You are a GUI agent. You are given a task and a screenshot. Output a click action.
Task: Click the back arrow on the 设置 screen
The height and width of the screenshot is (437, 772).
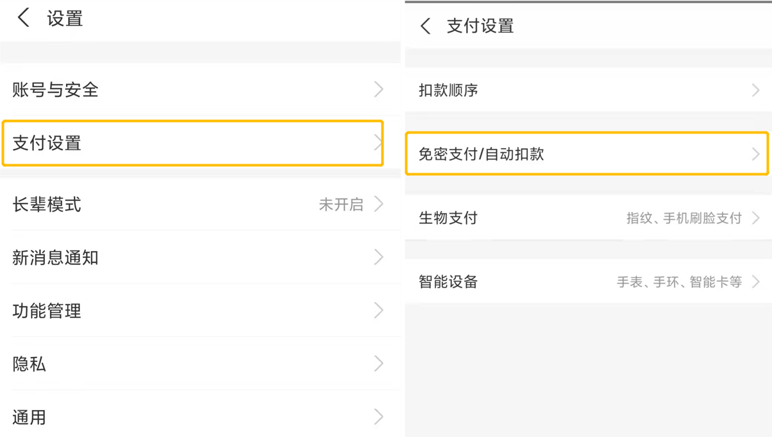pyautogui.click(x=23, y=18)
